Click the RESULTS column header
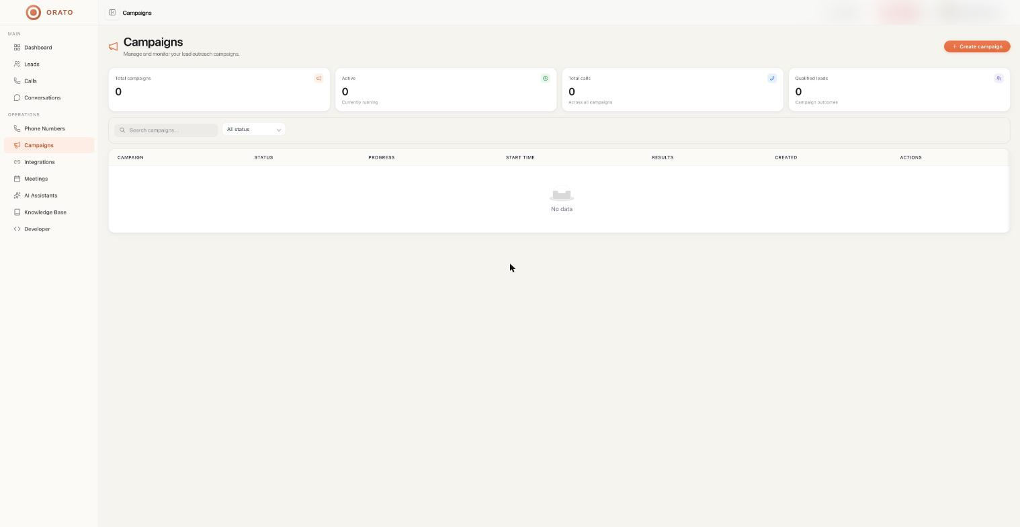The height and width of the screenshot is (527, 1020). click(x=663, y=157)
